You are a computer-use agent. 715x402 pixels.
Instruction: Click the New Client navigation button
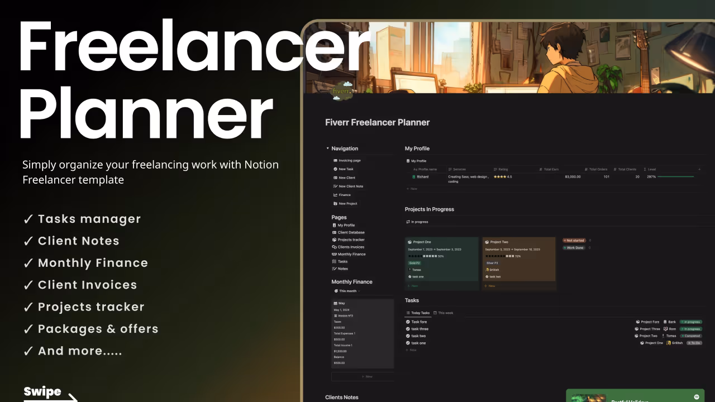point(344,178)
